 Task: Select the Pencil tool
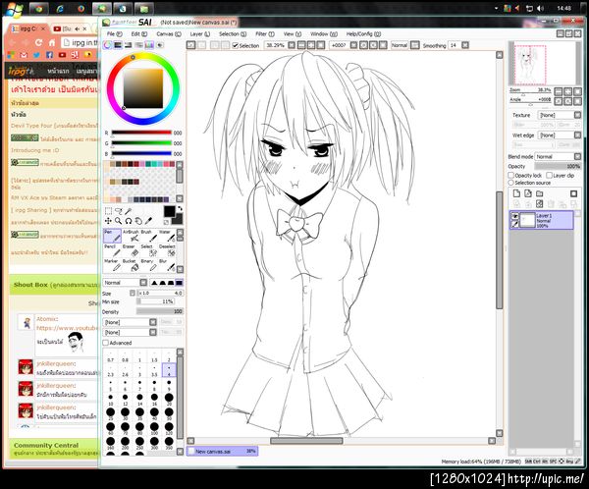tap(112, 250)
